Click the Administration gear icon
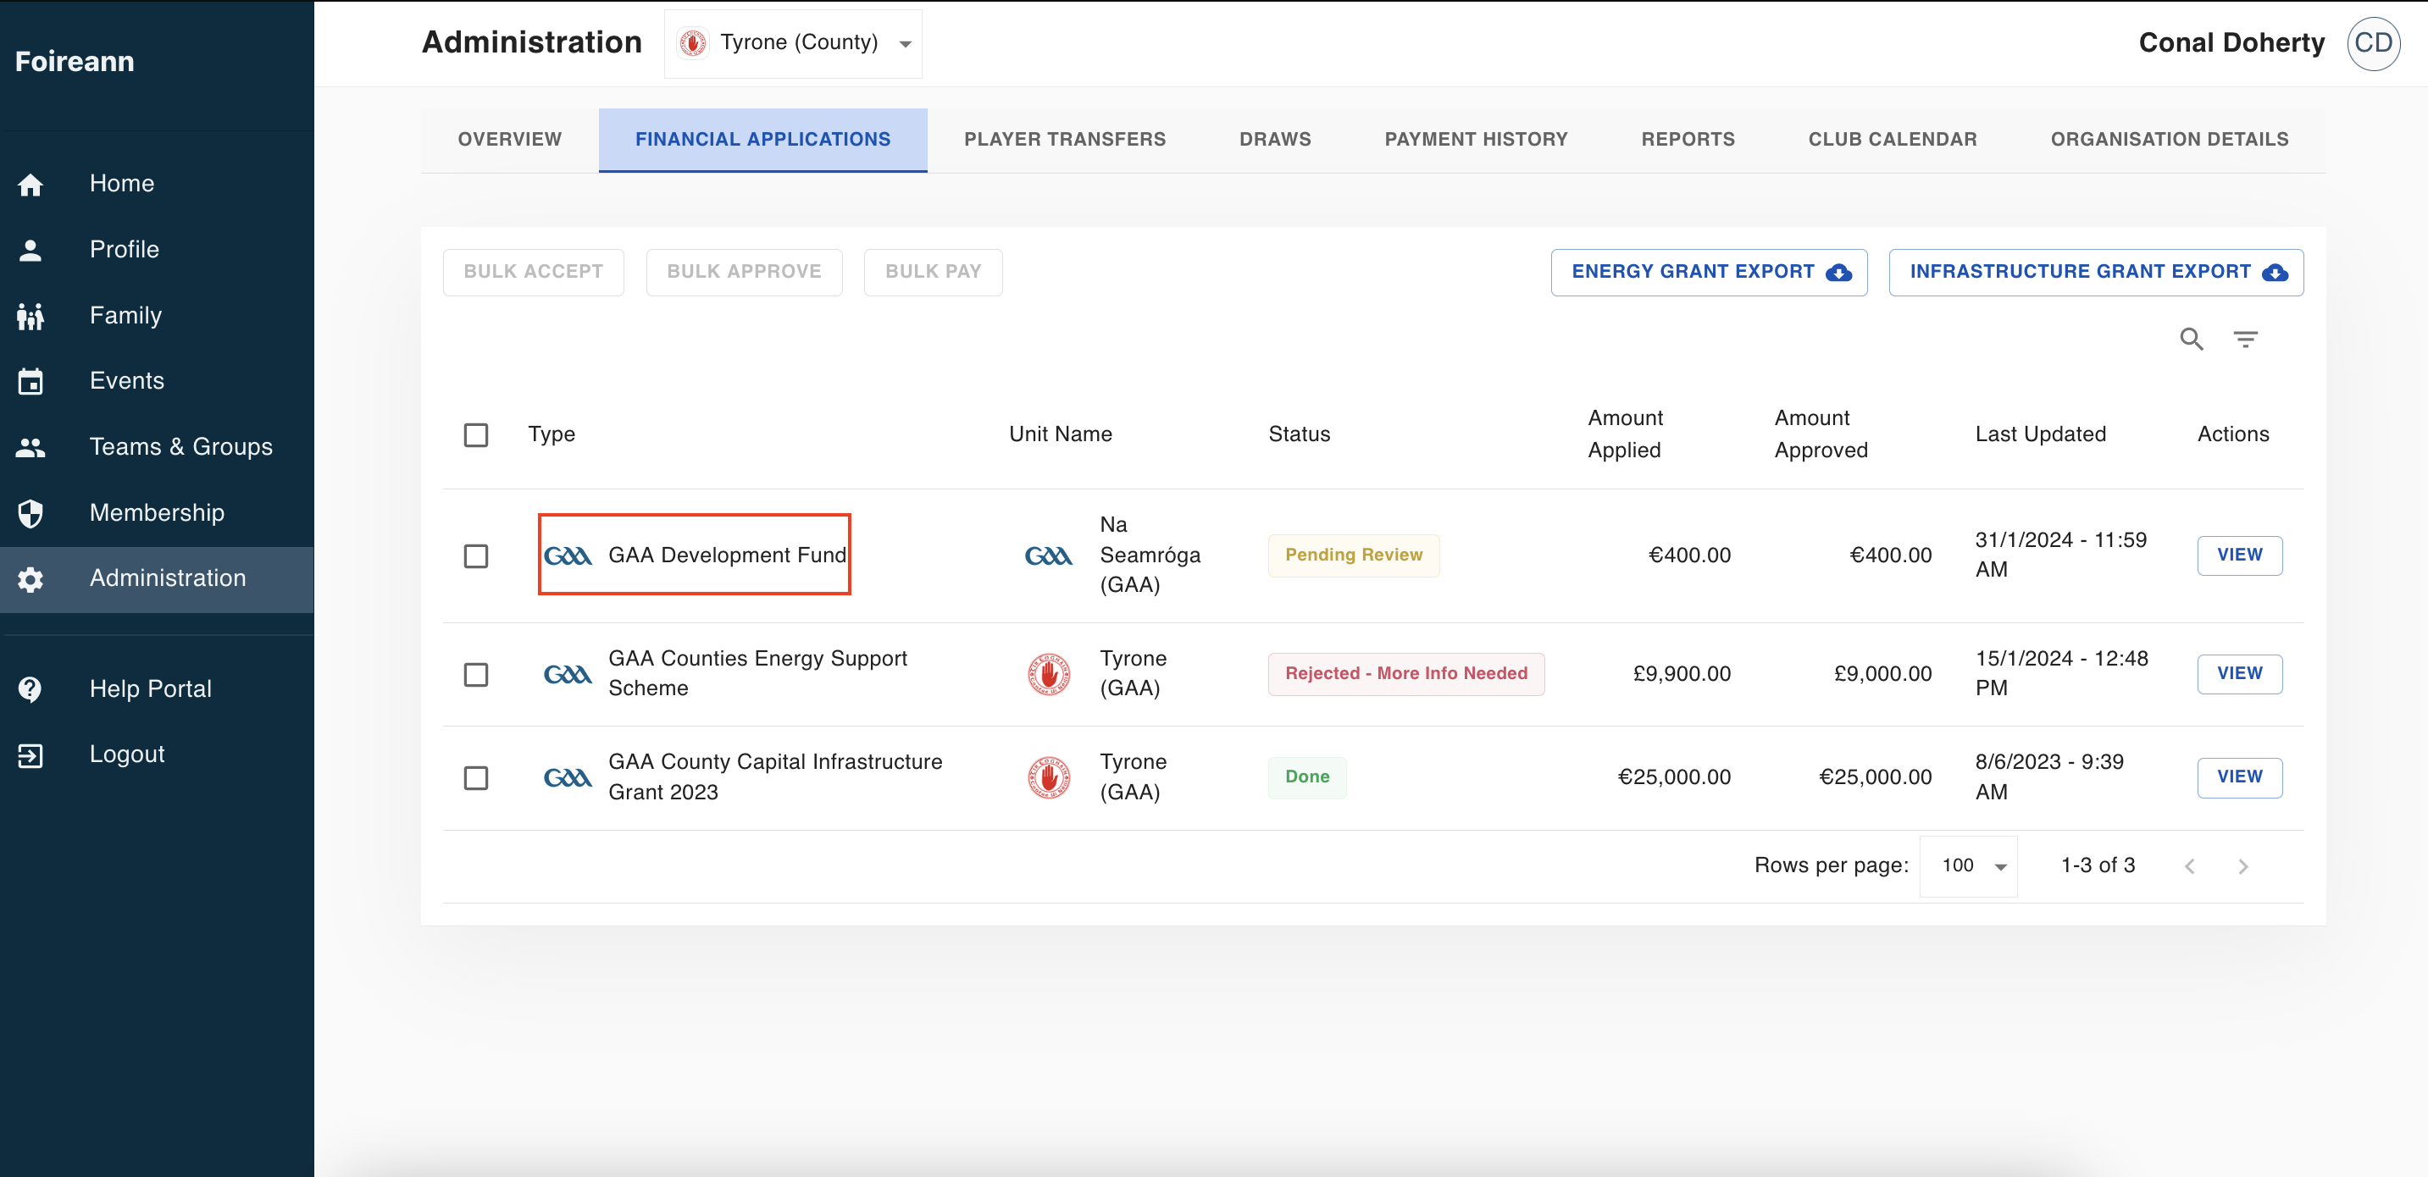 pos(30,579)
